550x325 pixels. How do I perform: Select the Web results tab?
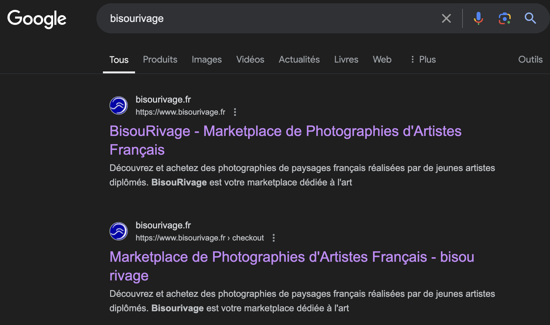382,59
